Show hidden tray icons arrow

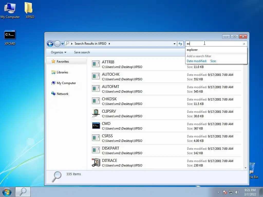[x=218, y=192]
